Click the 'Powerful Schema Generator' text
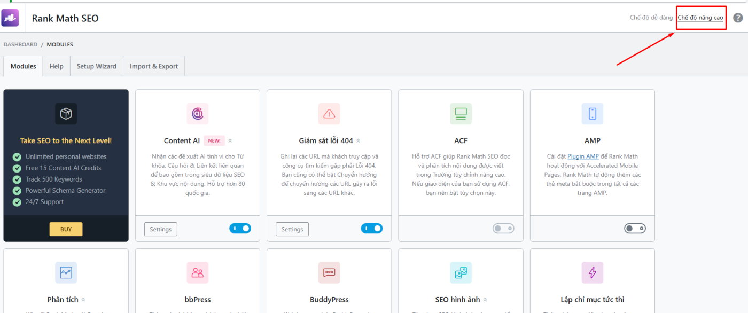The image size is (748, 313). click(66, 191)
